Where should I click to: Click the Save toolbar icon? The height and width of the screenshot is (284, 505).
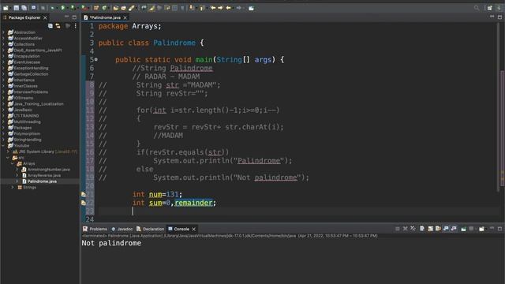pos(16,8)
